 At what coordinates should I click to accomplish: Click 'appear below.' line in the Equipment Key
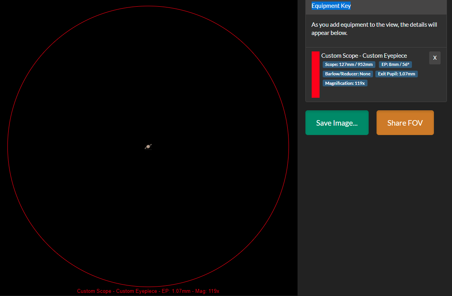pos(329,33)
